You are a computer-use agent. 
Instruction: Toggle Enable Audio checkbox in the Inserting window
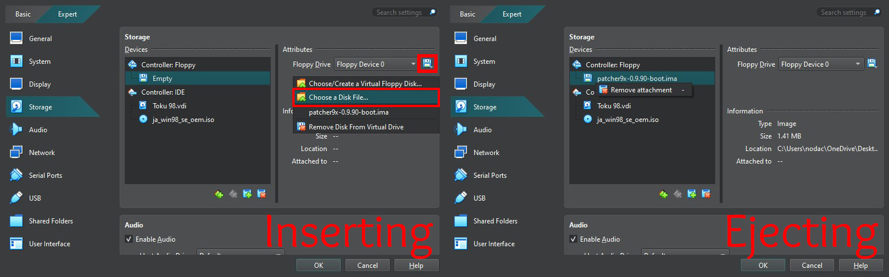tap(129, 239)
